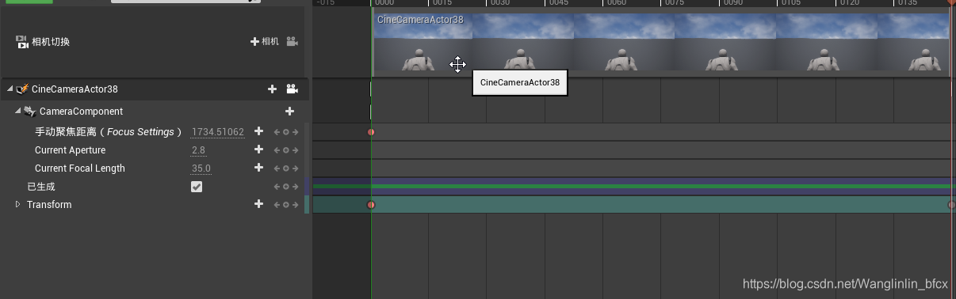Click the Current Aperture value 2.8
This screenshot has width=956, height=299.
coord(198,150)
